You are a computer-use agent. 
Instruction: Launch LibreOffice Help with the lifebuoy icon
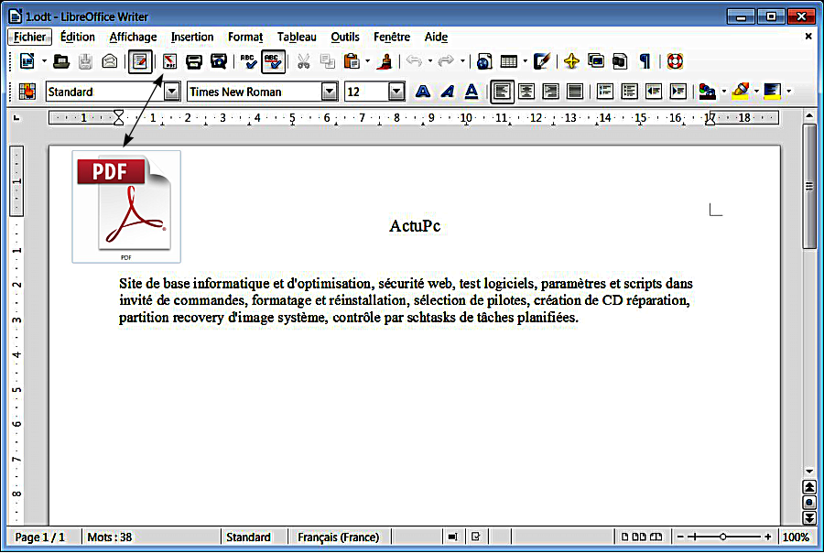click(675, 61)
